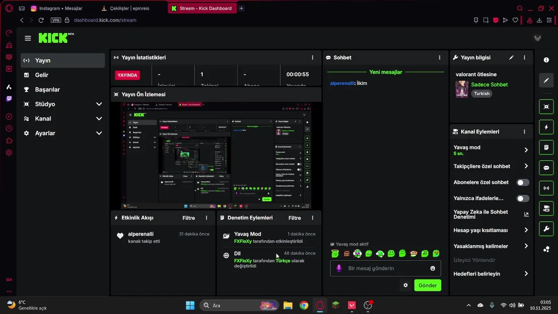Screen dimensions: 558x314
Task: Click the Bir mesaj gönderin input field
Action: coord(385,268)
